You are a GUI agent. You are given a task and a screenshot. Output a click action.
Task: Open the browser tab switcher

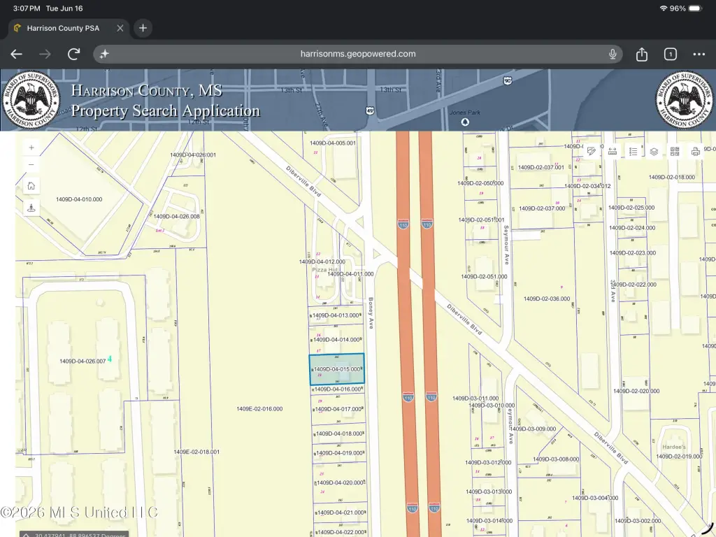(671, 54)
